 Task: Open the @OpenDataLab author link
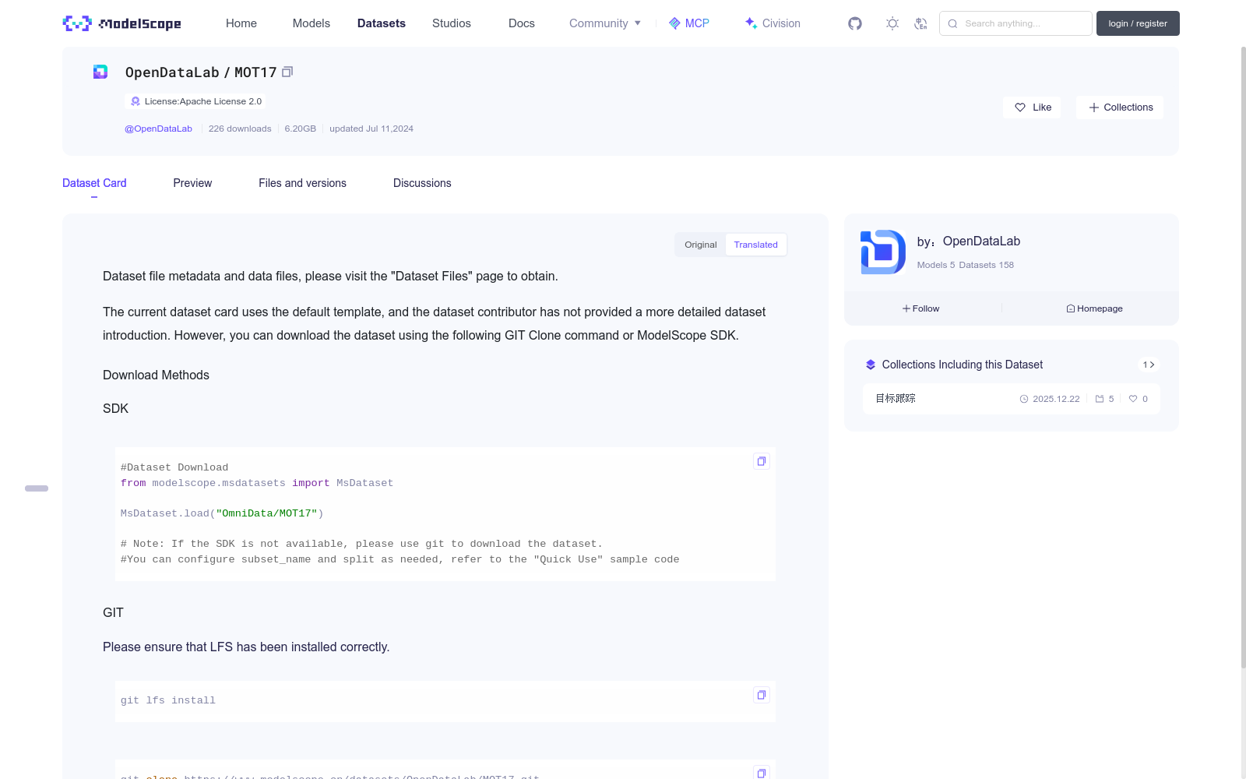158,129
